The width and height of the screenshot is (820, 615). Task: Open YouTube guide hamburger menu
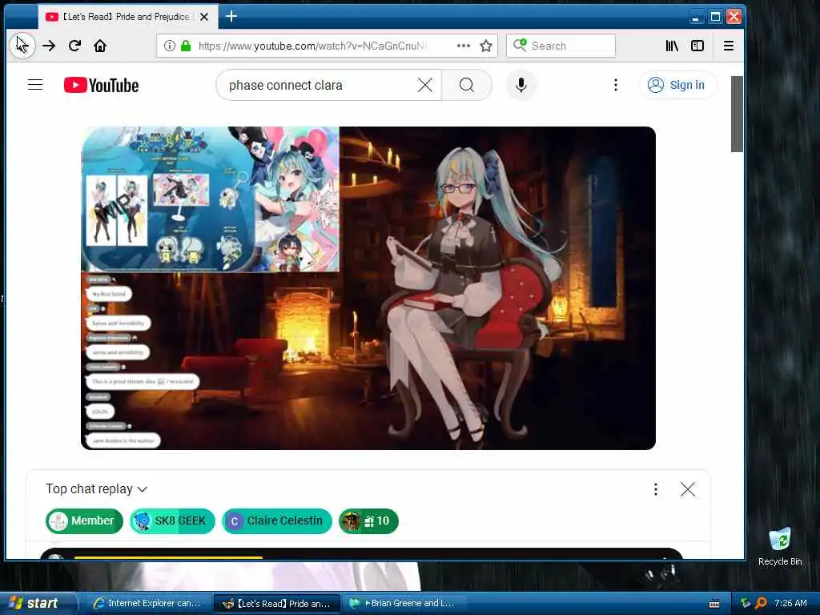tap(35, 85)
